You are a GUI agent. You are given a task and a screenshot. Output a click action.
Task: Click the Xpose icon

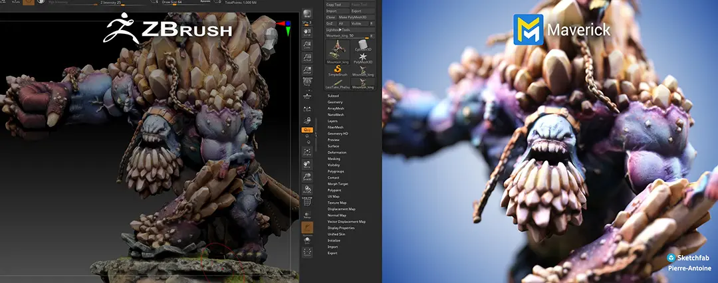click(307, 252)
